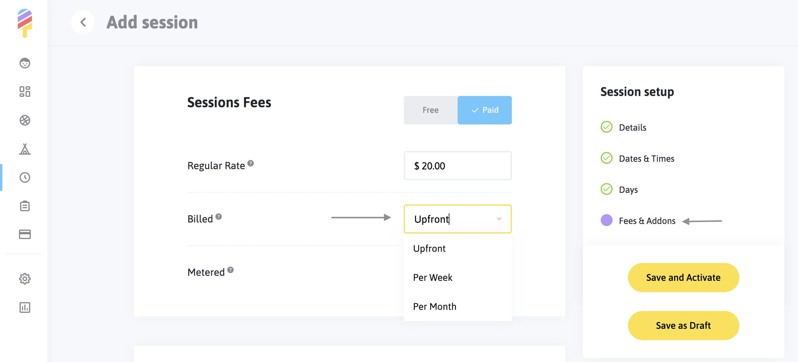
Task: Go to Details setup step
Action: tap(632, 127)
